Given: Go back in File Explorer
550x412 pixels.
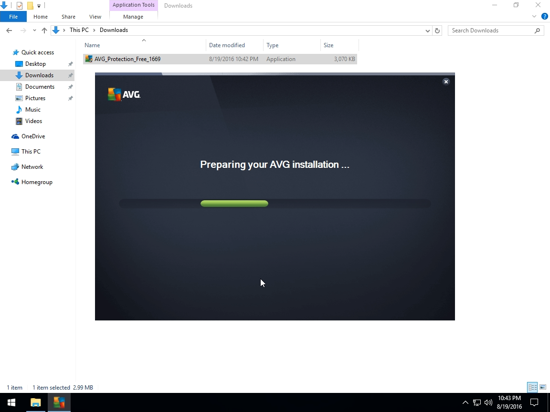Looking at the screenshot, I should coord(9,31).
